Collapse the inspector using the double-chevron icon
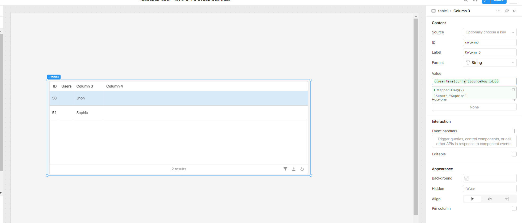This screenshot has height=223, width=522. 514,11
